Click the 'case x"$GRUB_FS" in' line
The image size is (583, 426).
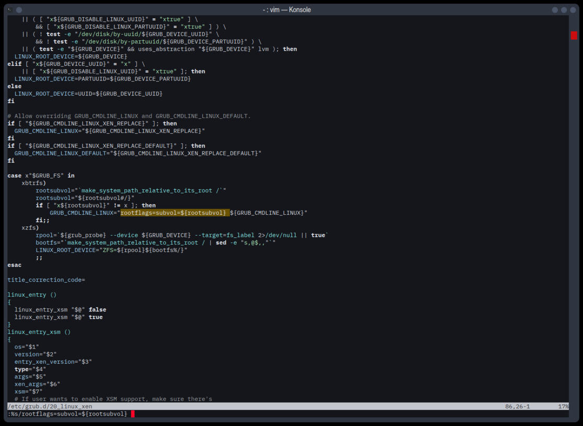click(x=41, y=176)
